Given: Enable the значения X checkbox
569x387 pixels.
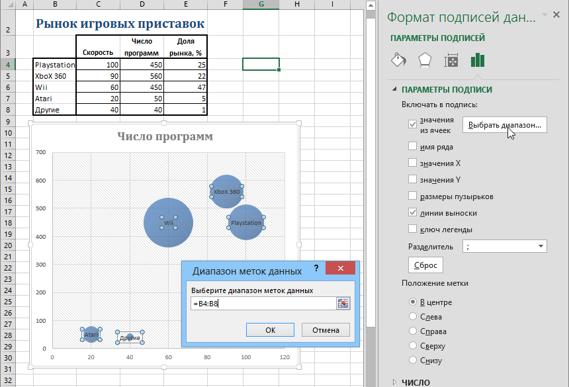Looking at the screenshot, I should 412,162.
